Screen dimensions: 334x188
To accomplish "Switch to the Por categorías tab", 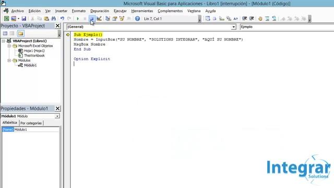I will 31,123.
